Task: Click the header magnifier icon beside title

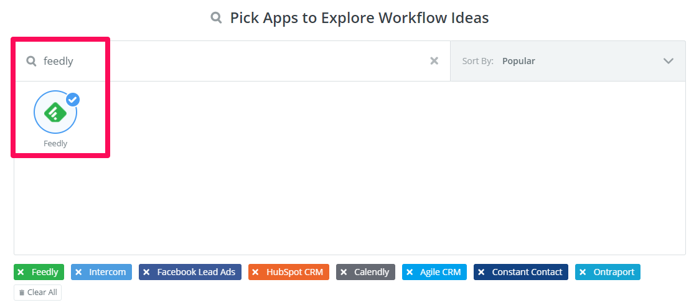Action: [x=217, y=18]
